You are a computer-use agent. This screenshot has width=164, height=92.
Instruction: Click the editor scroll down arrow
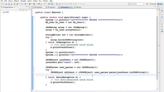point(157,89)
